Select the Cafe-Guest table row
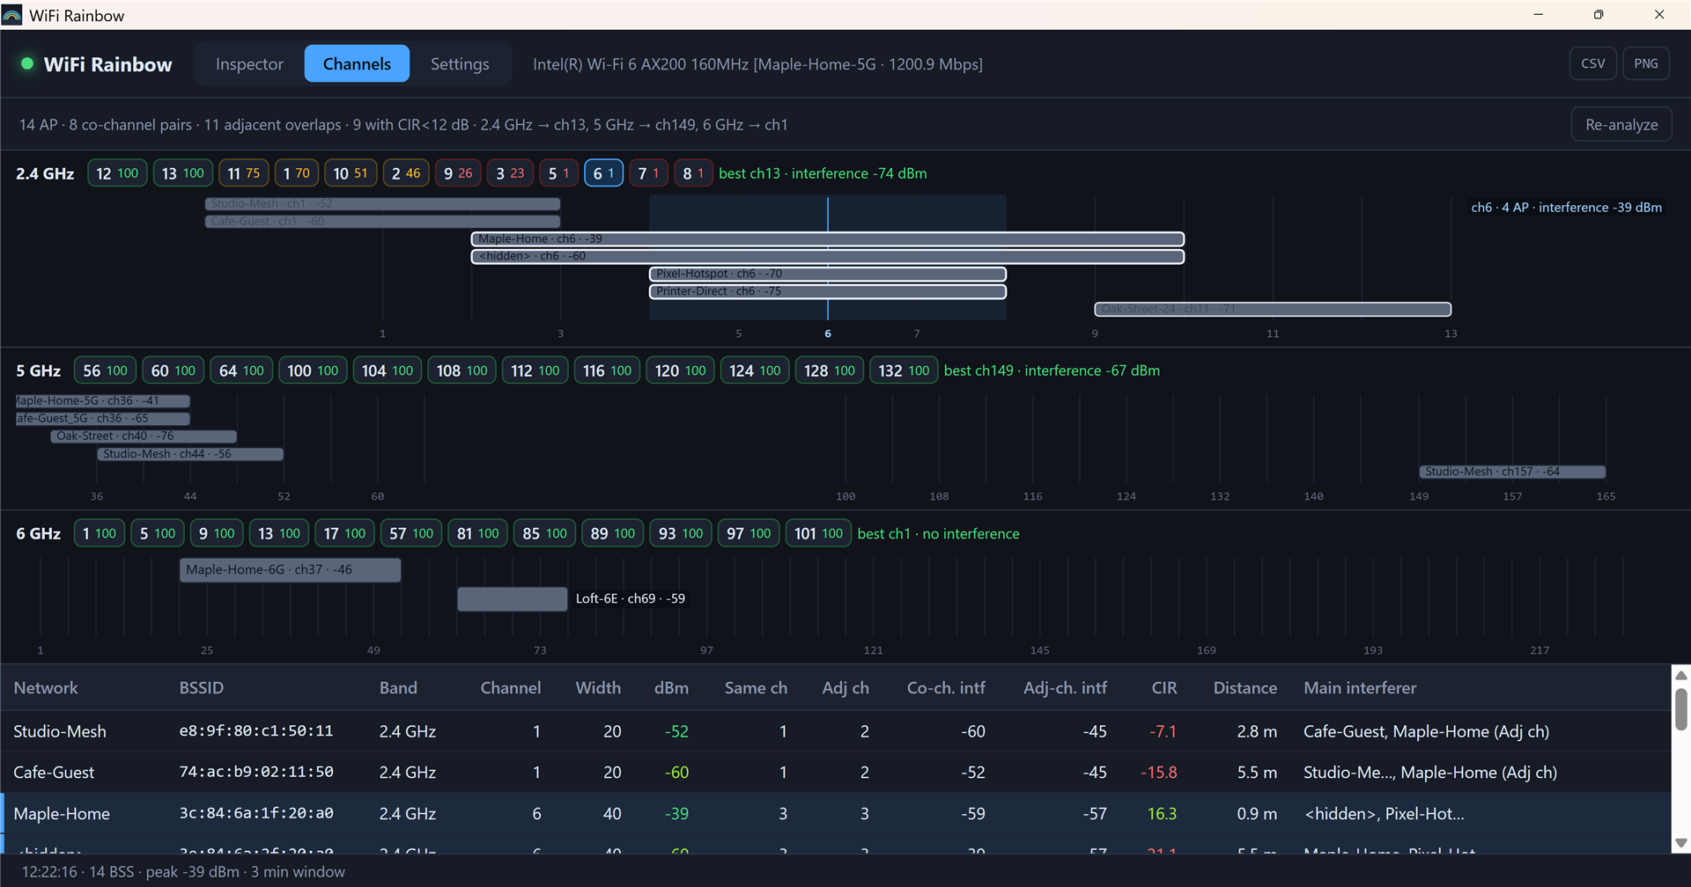Screen dimensions: 1691x887 click(836, 772)
